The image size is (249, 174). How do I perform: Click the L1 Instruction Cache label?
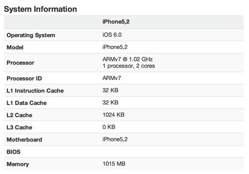click(35, 91)
